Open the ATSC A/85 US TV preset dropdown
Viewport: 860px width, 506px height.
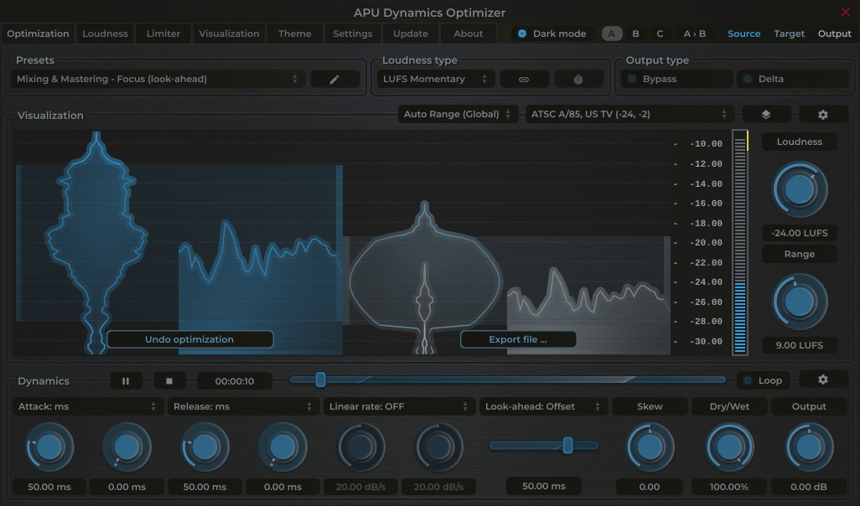pyautogui.click(x=627, y=113)
